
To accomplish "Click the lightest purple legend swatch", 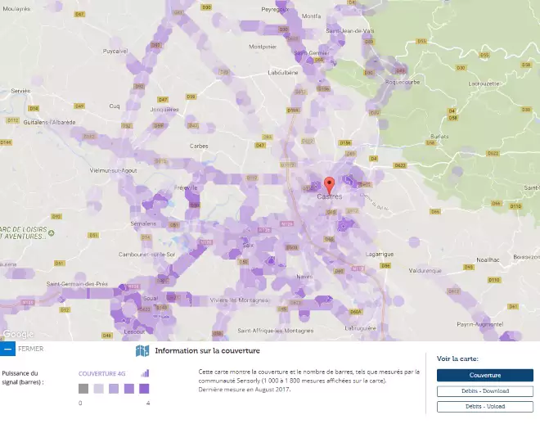I will click(98, 389).
